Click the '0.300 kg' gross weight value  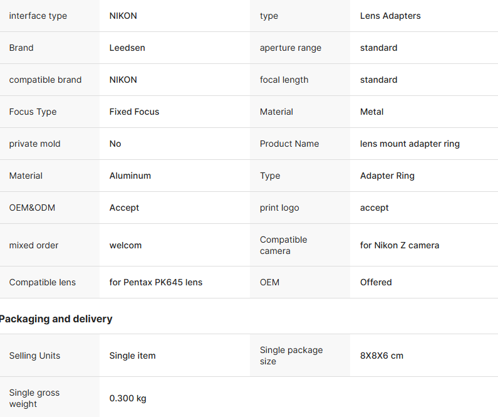(x=128, y=398)
